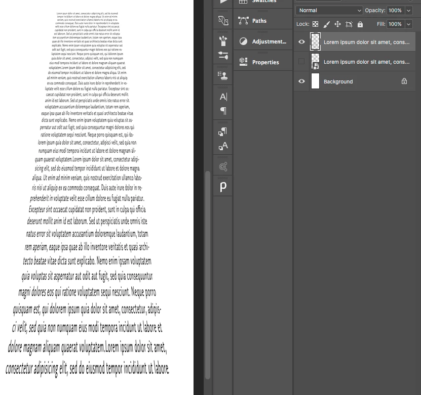The width and height of the screenshot is (421, 395).
Task: Click the Adjustments panel half-circle icon
Action: coord(243,41)
